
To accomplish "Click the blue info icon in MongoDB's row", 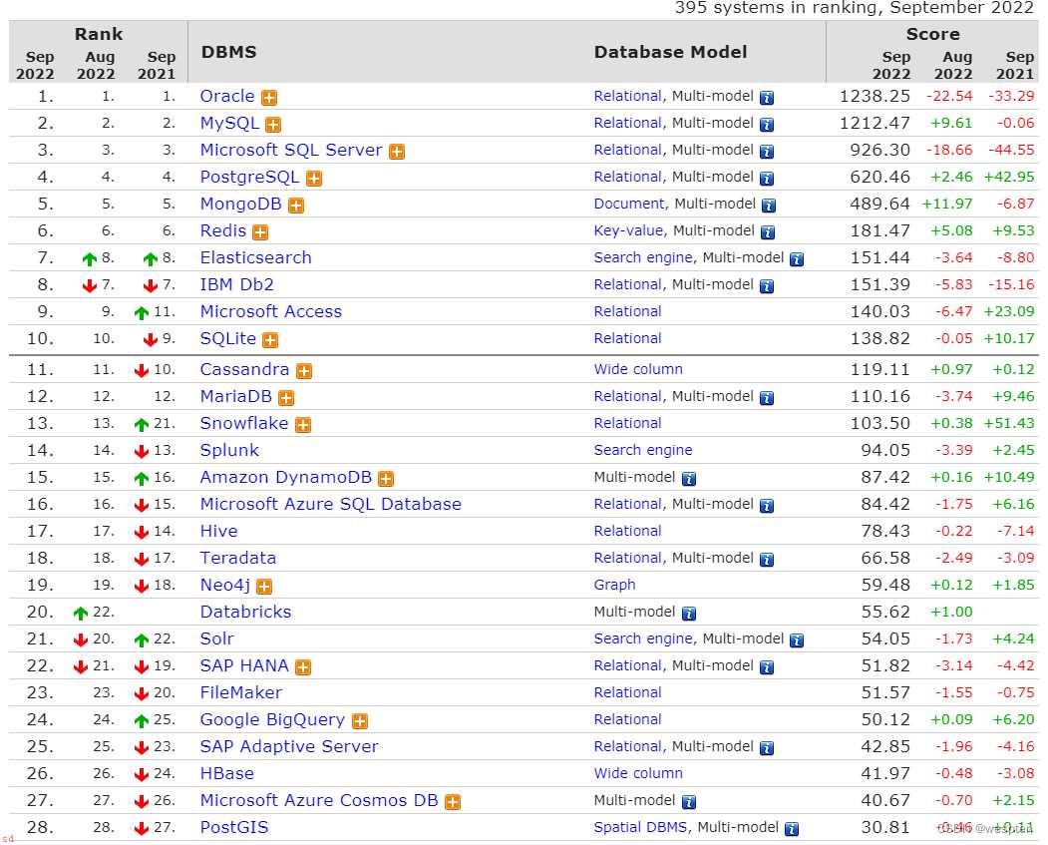I will (769, 206).
